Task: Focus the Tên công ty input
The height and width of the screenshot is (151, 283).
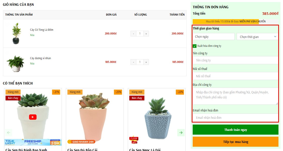Action: [235, 60]
